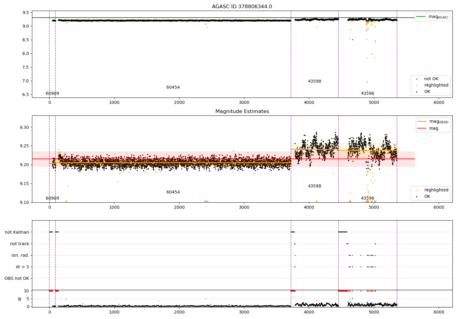The height and width of the screenshot is (319, 457).
Task: Click OBSID label 43596 in top plot
Action: [367, 94]
